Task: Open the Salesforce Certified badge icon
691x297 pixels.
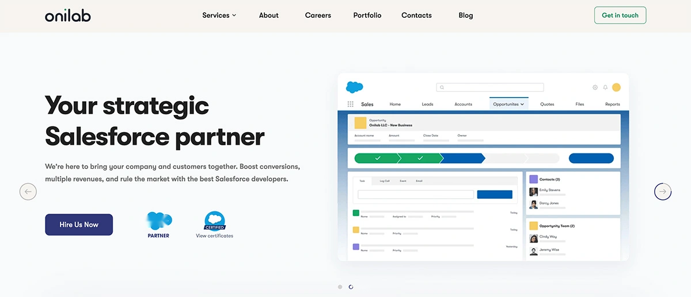Action: click(x=215, y=221)
